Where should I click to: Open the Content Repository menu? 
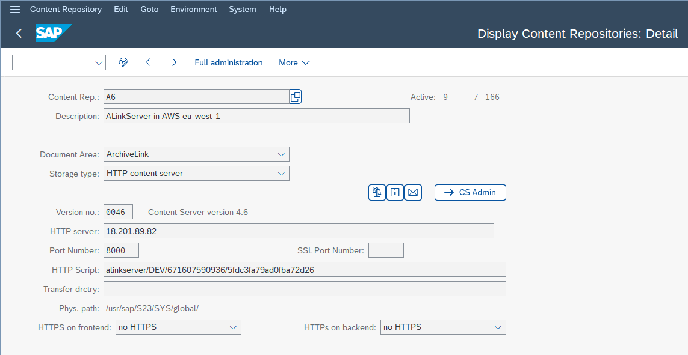[66, 9]
